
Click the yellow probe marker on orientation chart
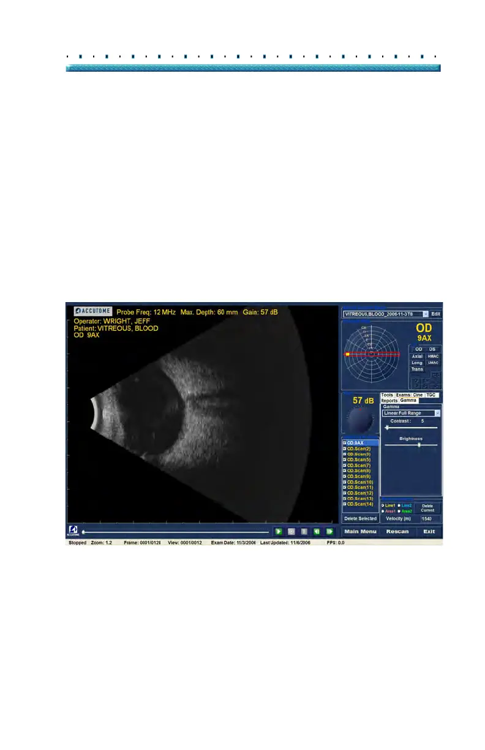(x=347, y=354)
